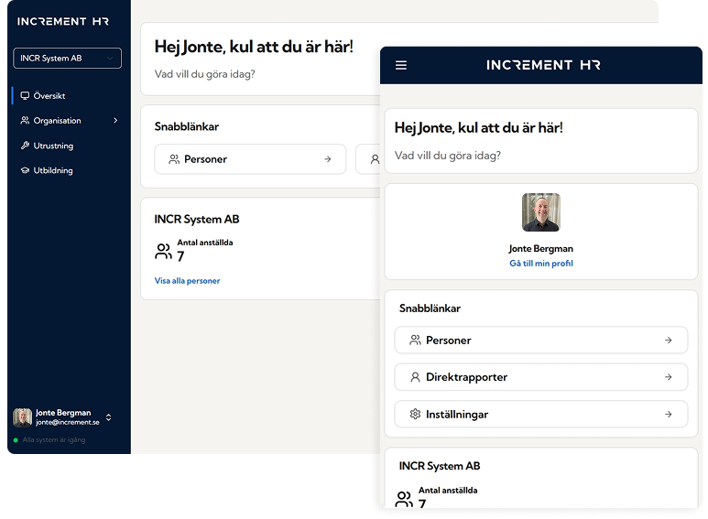Click the employee count 7 in the desktop card

[180, 256]
